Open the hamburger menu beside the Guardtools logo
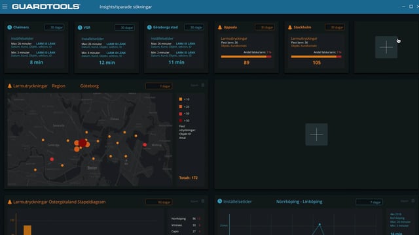The width and height of the screenshot is (419, 235). (5, 7)
